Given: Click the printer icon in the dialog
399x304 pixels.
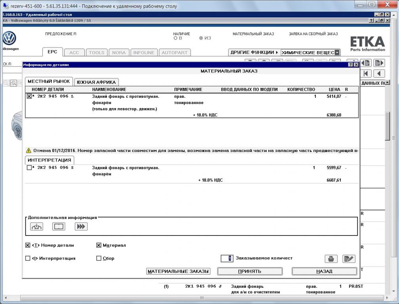Looking at the screenshot, I should click(x=331, y=259).
